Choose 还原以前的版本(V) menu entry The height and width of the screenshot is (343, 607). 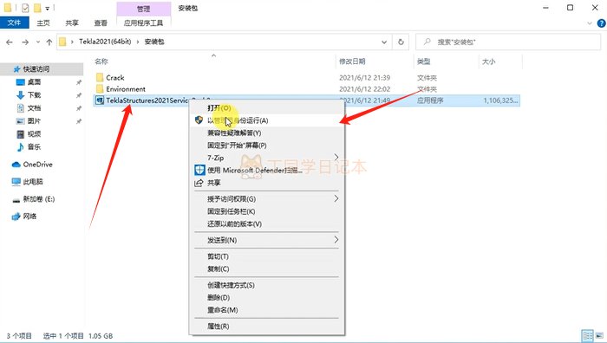(267, 223)
